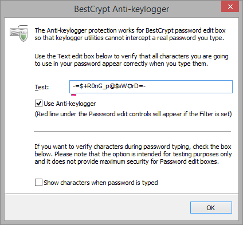The width and height of the screenshot is (243, 225).
Task: Enable Show characters when password is typed
Action: point(38,183)
